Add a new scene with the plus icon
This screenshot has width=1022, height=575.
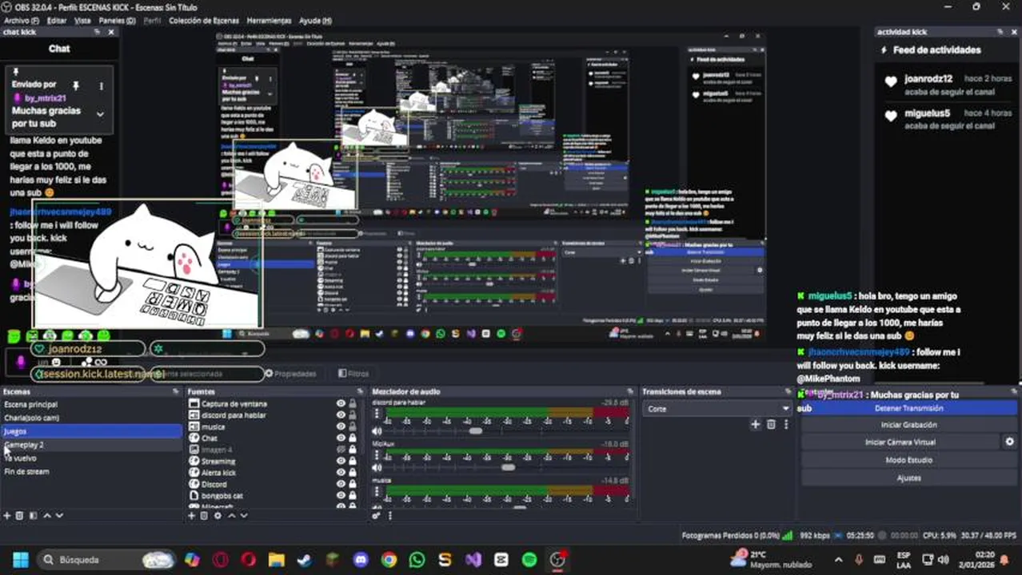pyautogui.click(x=7, y=516)
